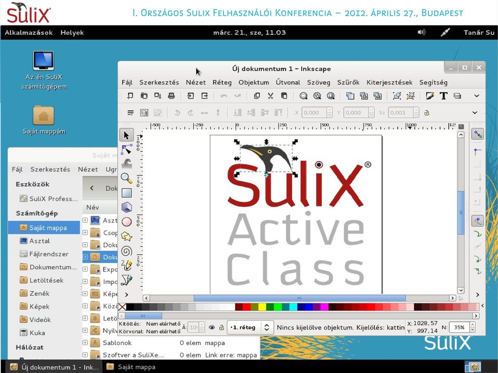Show more snap options via snap bar chevron

(x=477, y=295)
